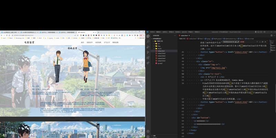Open the 帮助 menu in VS Code
Image resolution: width=276 pixels, height=138 pixels.
197,32
